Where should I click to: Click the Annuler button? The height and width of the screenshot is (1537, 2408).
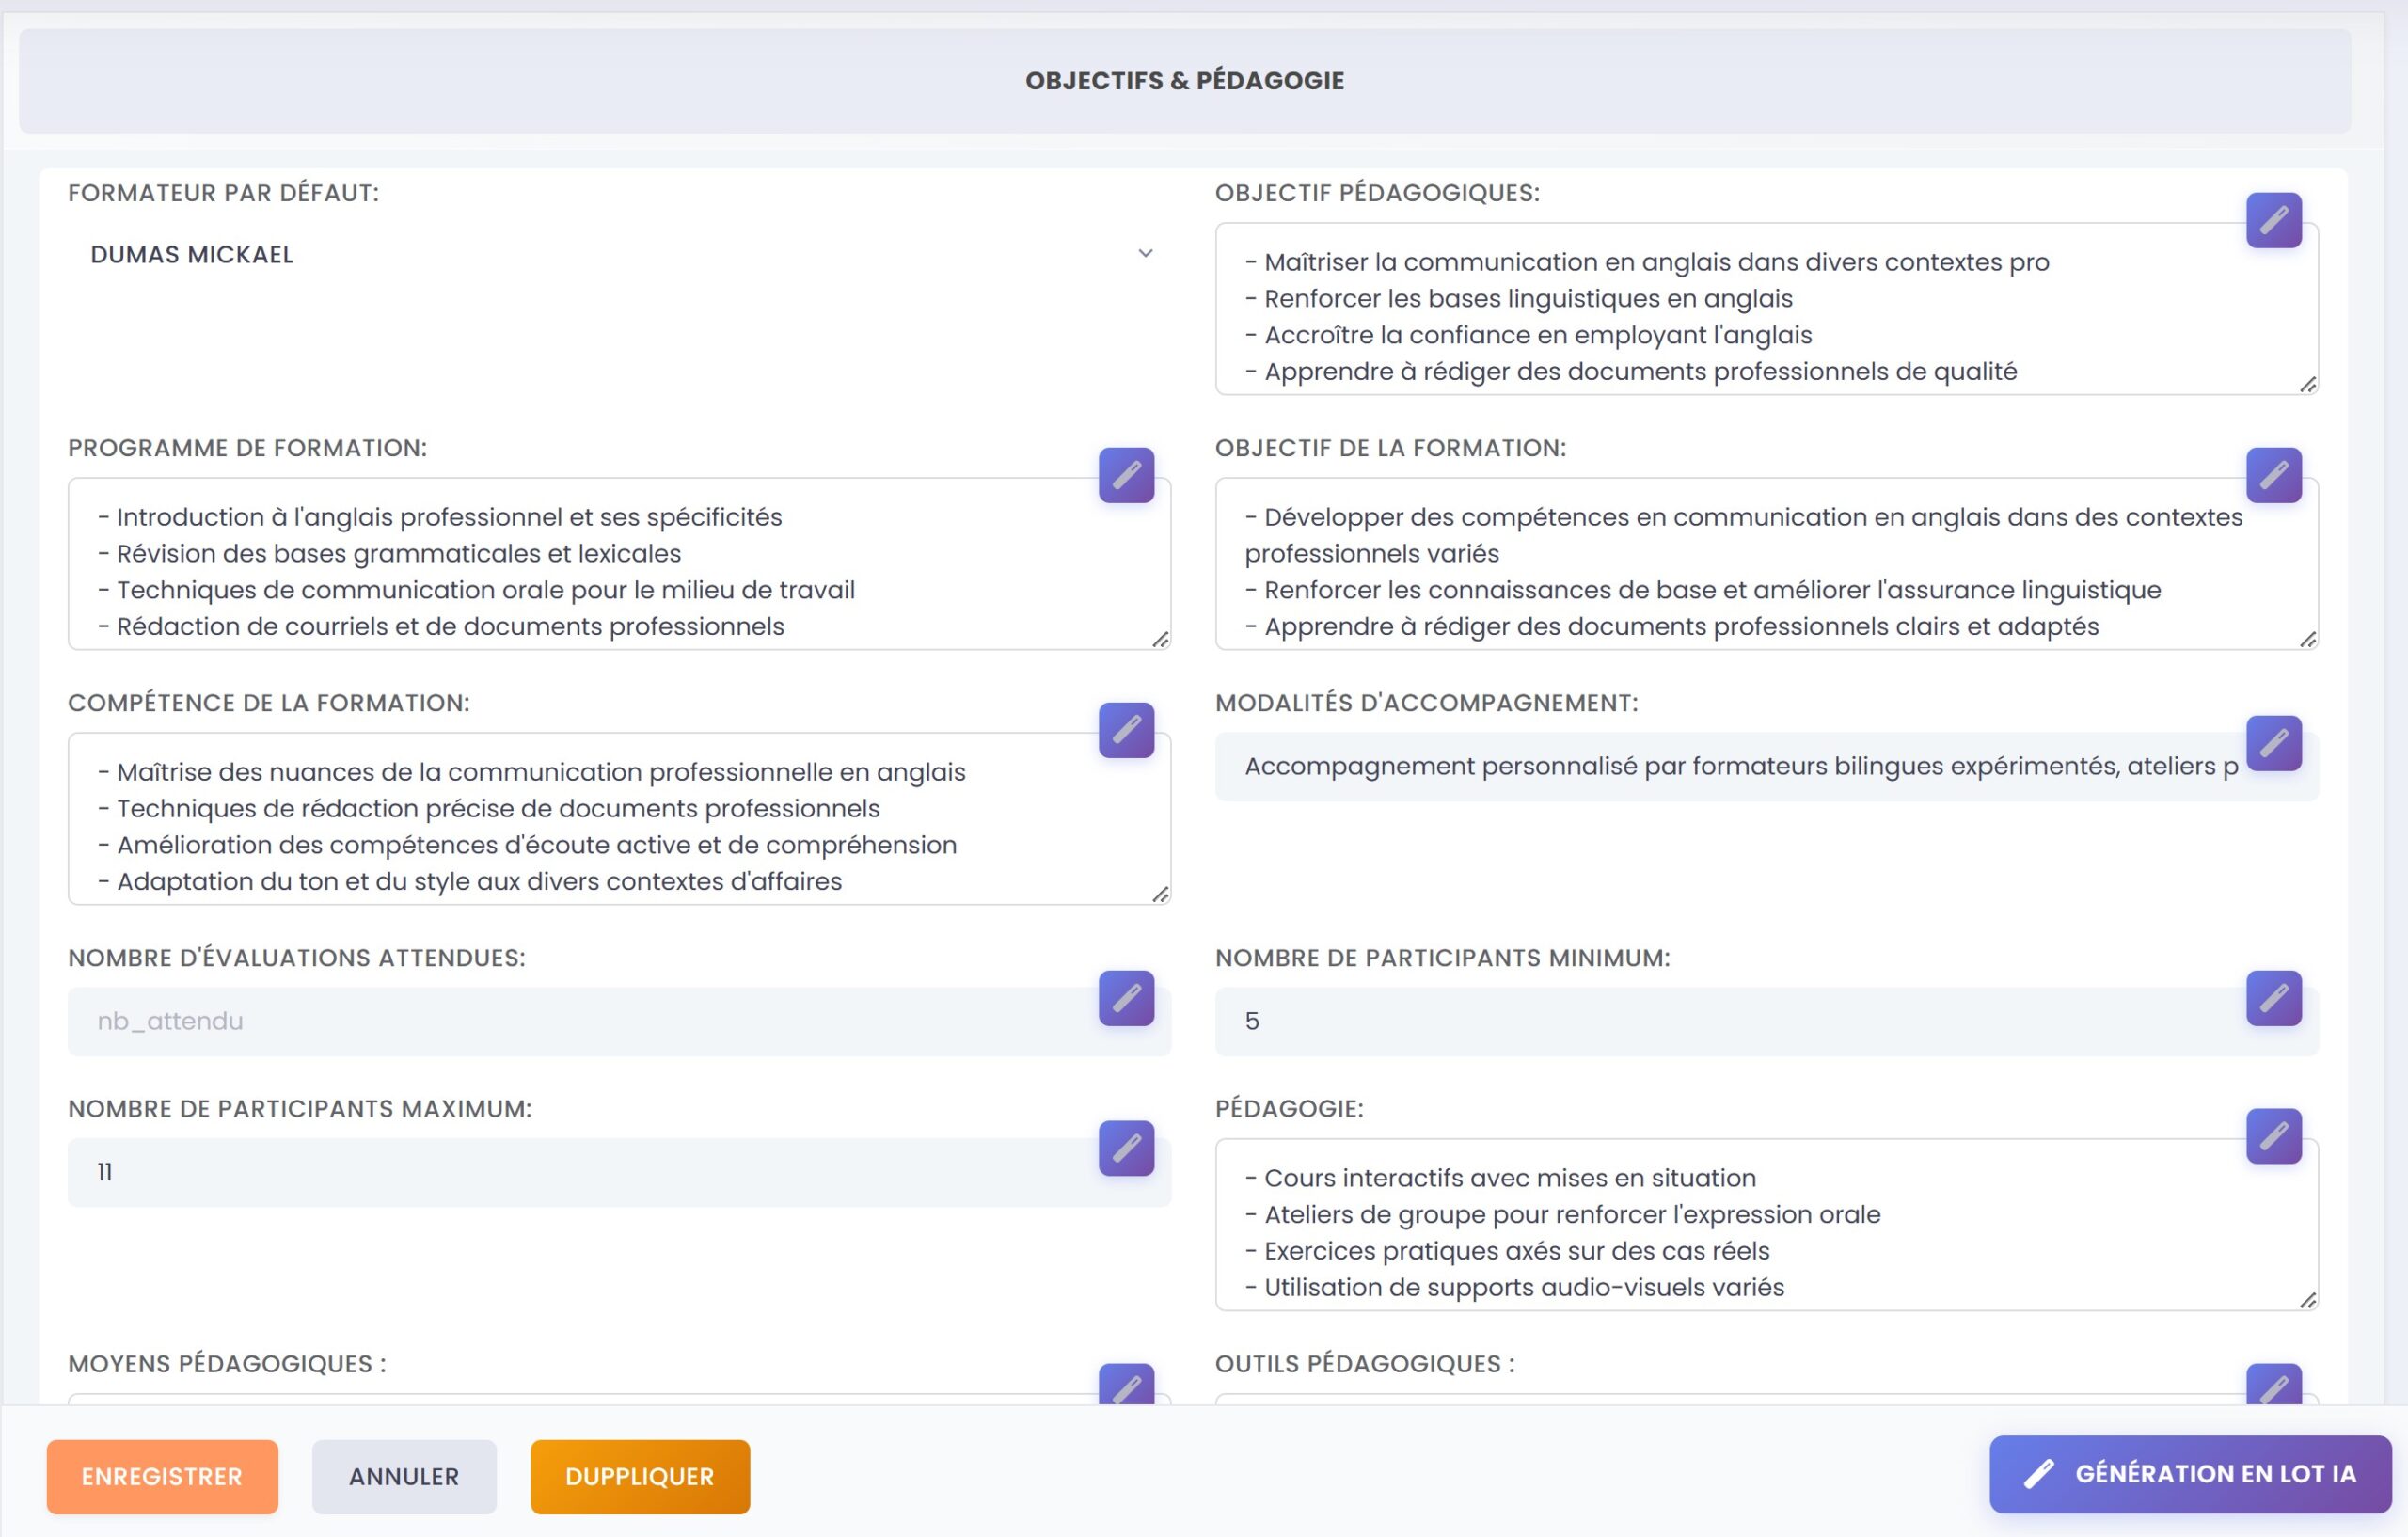[x=403, y=1476]
